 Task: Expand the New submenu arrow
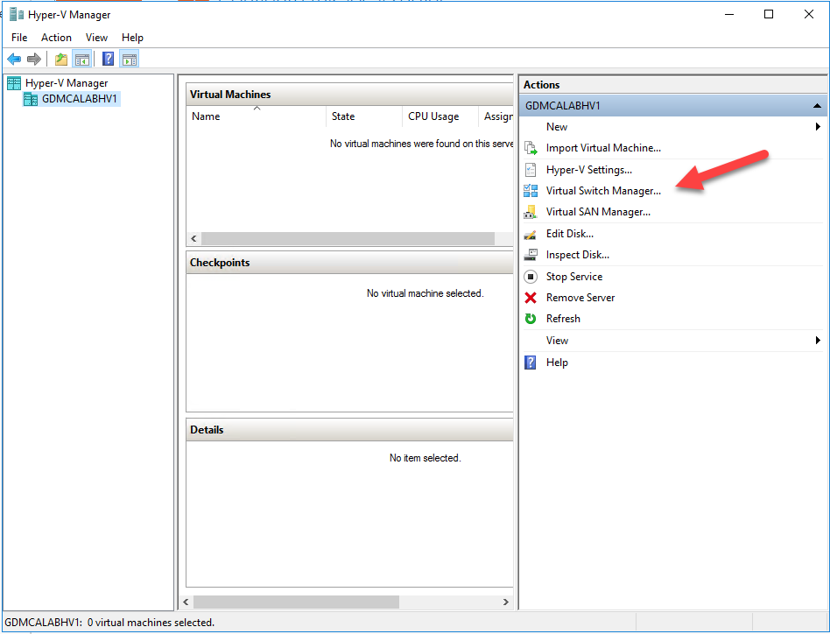click(818, 126)
